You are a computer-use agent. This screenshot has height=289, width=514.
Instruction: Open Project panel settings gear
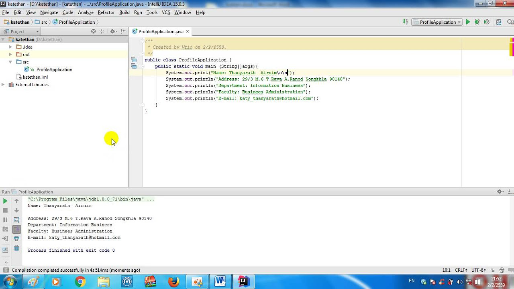tap(113, 31)
